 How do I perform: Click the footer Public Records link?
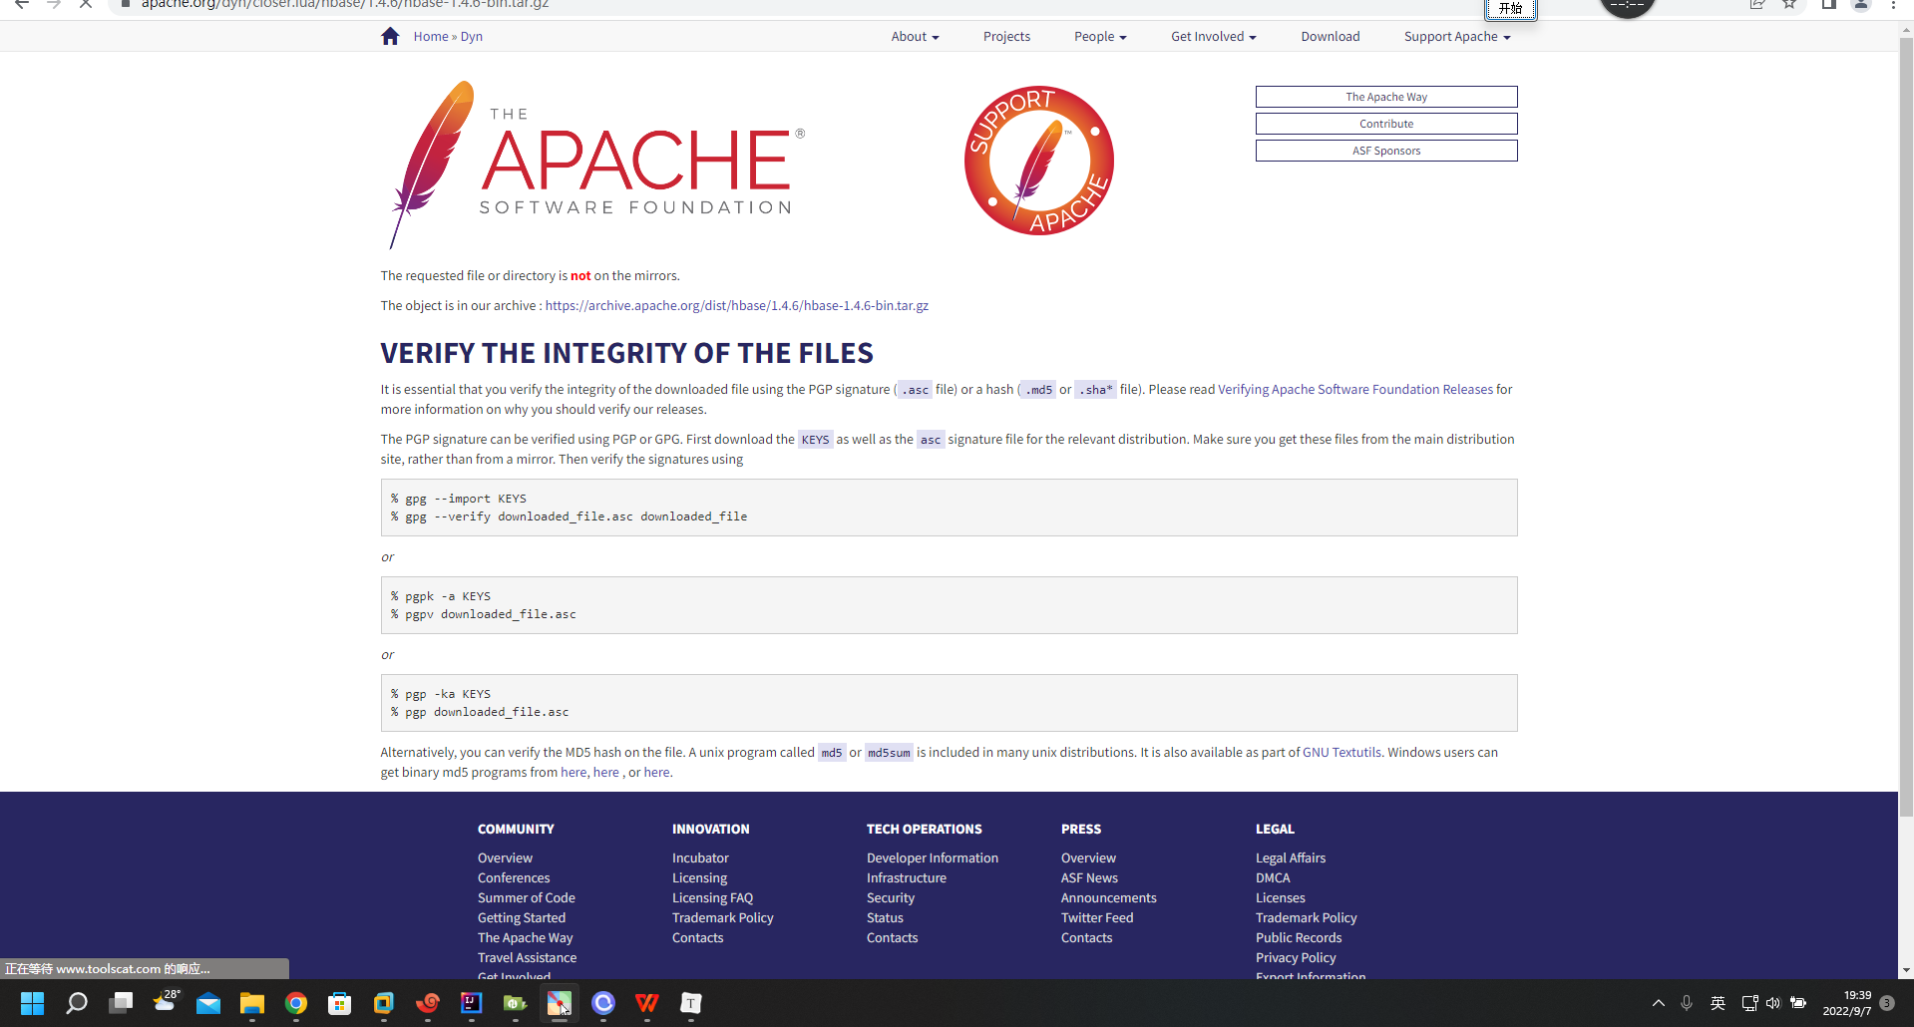click(1298, 938)
